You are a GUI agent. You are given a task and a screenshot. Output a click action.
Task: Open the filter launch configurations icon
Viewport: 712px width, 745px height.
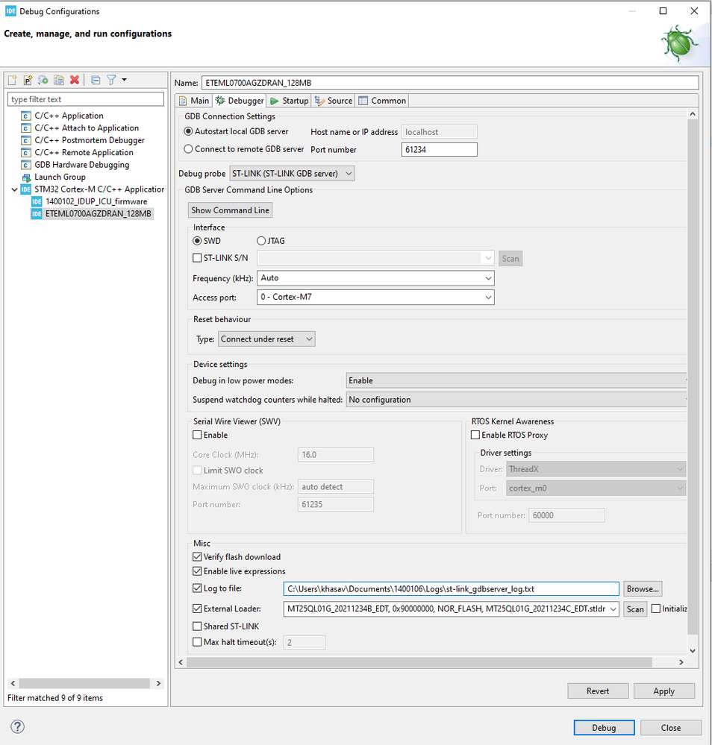111,80
